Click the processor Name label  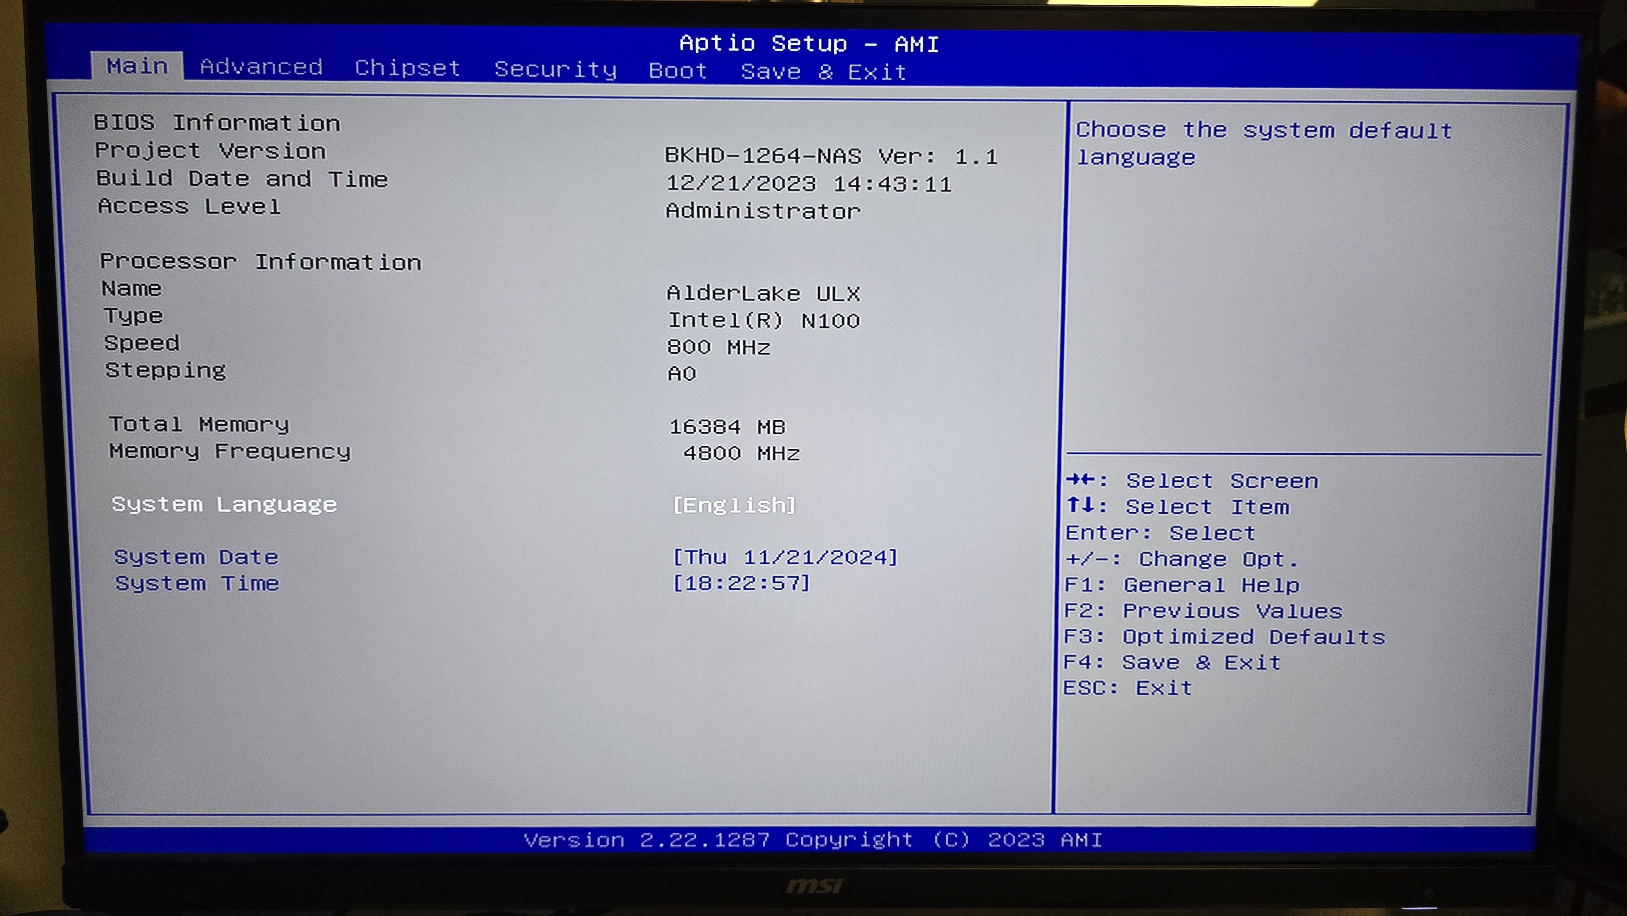tap(131, 289)
